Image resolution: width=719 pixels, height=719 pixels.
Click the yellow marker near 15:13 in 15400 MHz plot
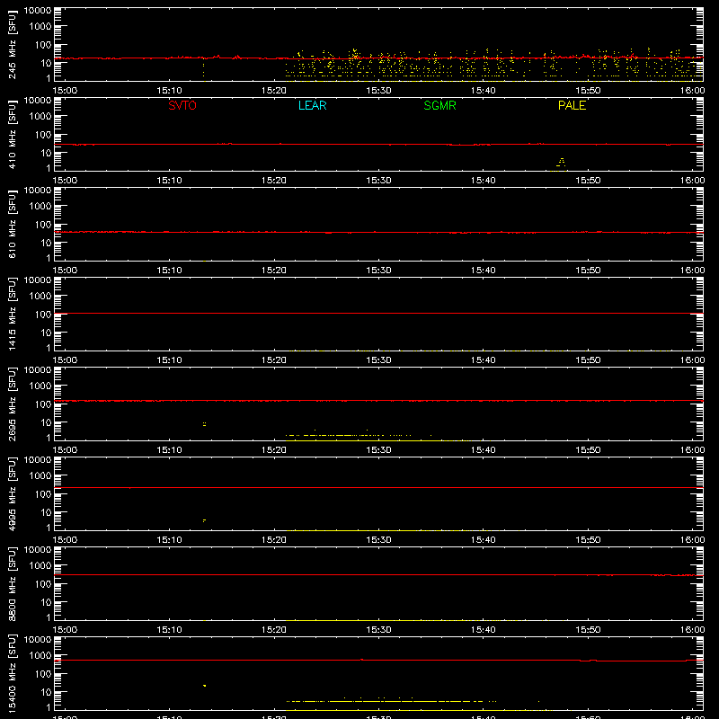click(204, 686)
